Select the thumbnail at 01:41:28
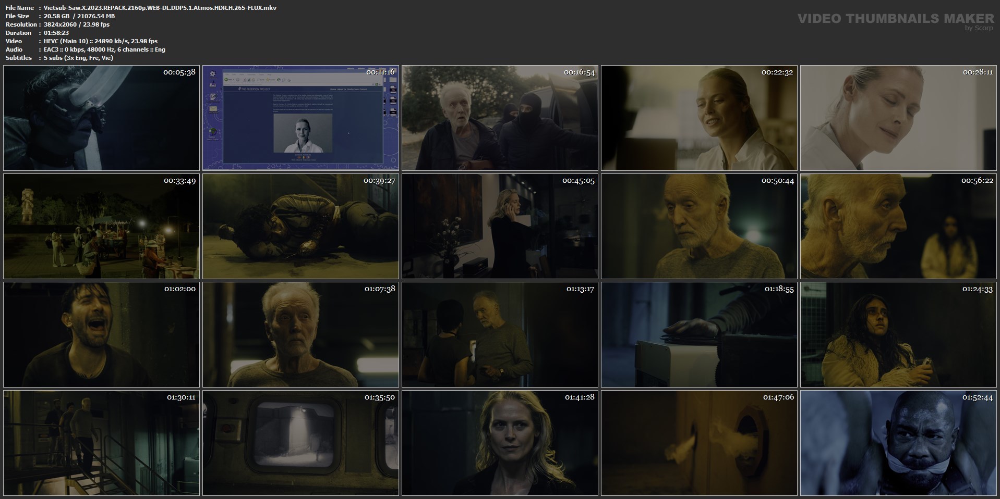Screen dimensions: 1000x499 (x=500, y=443)
